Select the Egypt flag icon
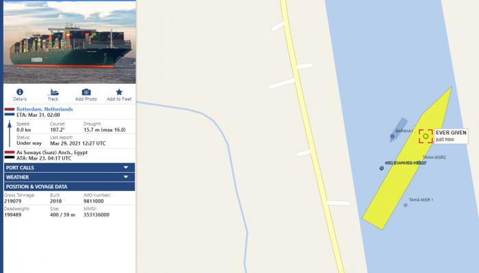 tap(10, 155)
